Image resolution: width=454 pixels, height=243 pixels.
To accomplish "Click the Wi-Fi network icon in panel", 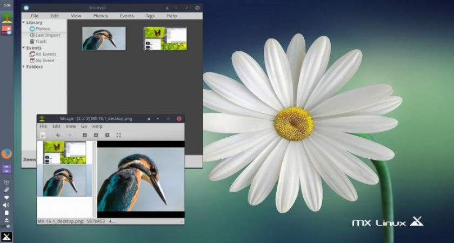I will pos(6,198).
